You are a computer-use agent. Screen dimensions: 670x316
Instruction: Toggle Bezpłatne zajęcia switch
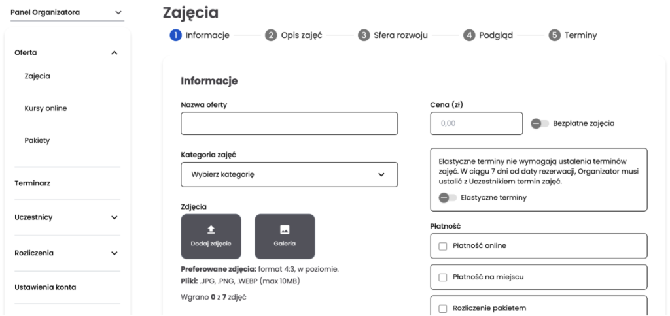pos(540,123)
